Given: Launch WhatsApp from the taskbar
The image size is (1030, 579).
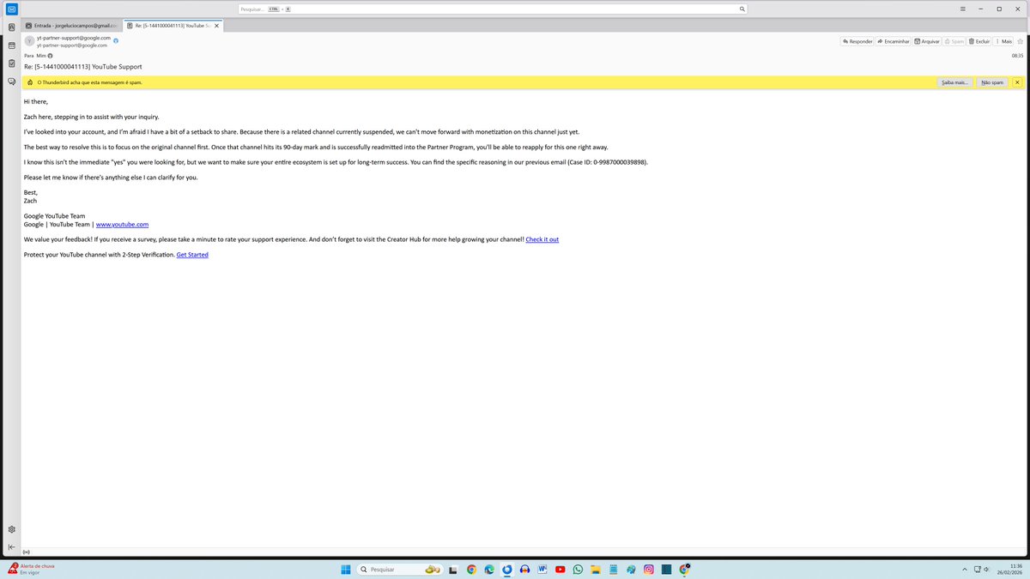Looking at the screenshot, I should tap(578, 569).
